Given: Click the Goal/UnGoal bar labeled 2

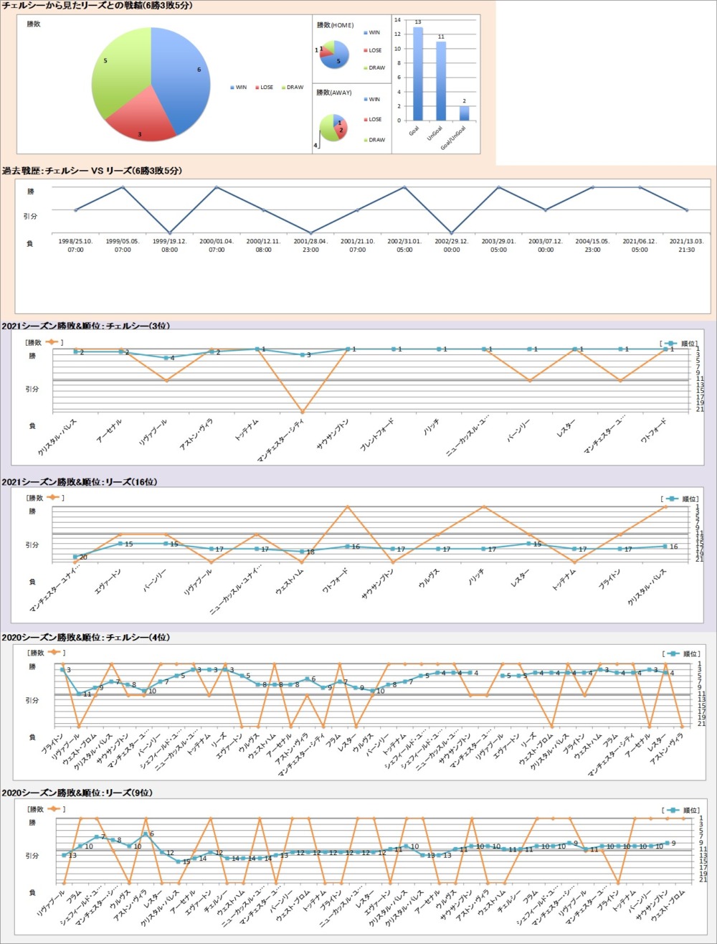Looking at the screenshot, I should pyautogui.click(x=464, y=113).
